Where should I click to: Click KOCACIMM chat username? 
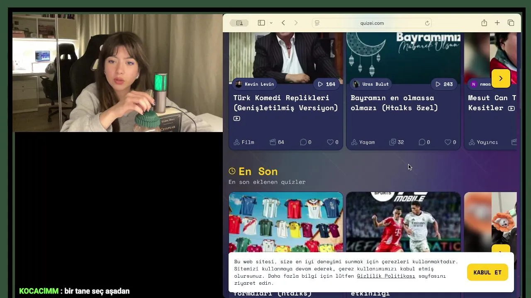39,291
